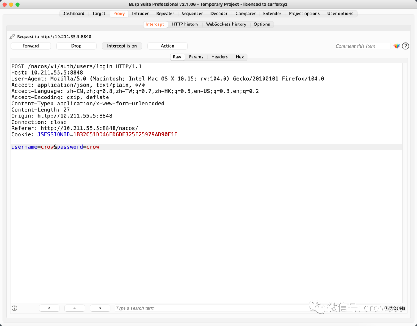Switch to the HTTP history tab
Viewport: 417px width, 326px height.
click(x=185, y=24)
